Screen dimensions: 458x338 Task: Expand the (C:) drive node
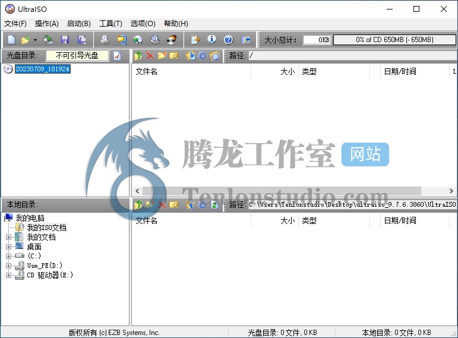[x=8, y=256]
